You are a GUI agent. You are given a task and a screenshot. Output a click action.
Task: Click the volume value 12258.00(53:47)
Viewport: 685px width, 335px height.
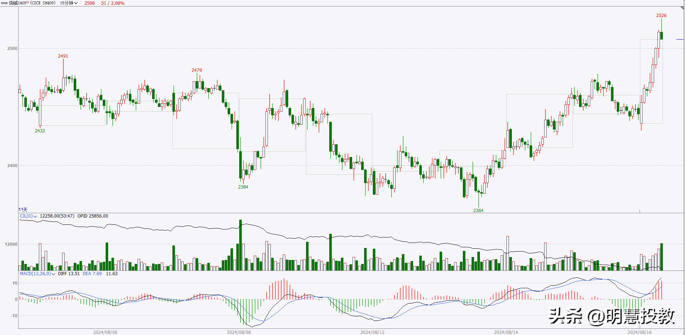click(x=57, y=216)
